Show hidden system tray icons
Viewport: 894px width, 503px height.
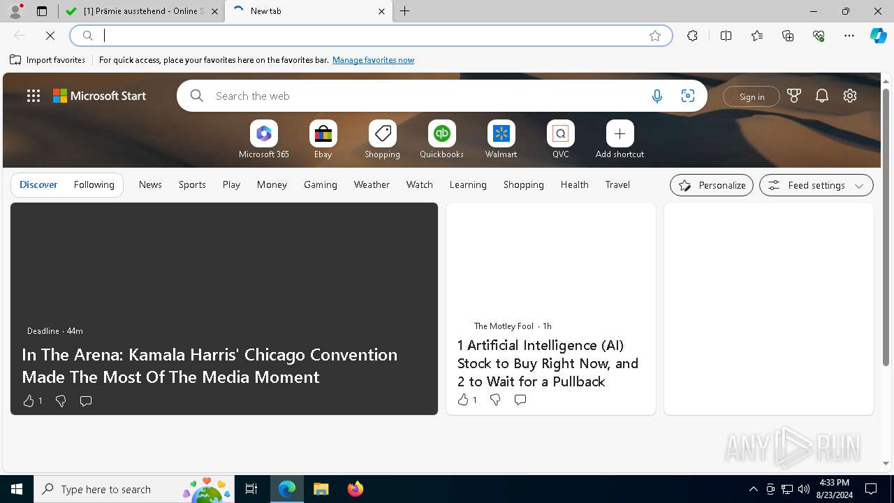point(753,489)
